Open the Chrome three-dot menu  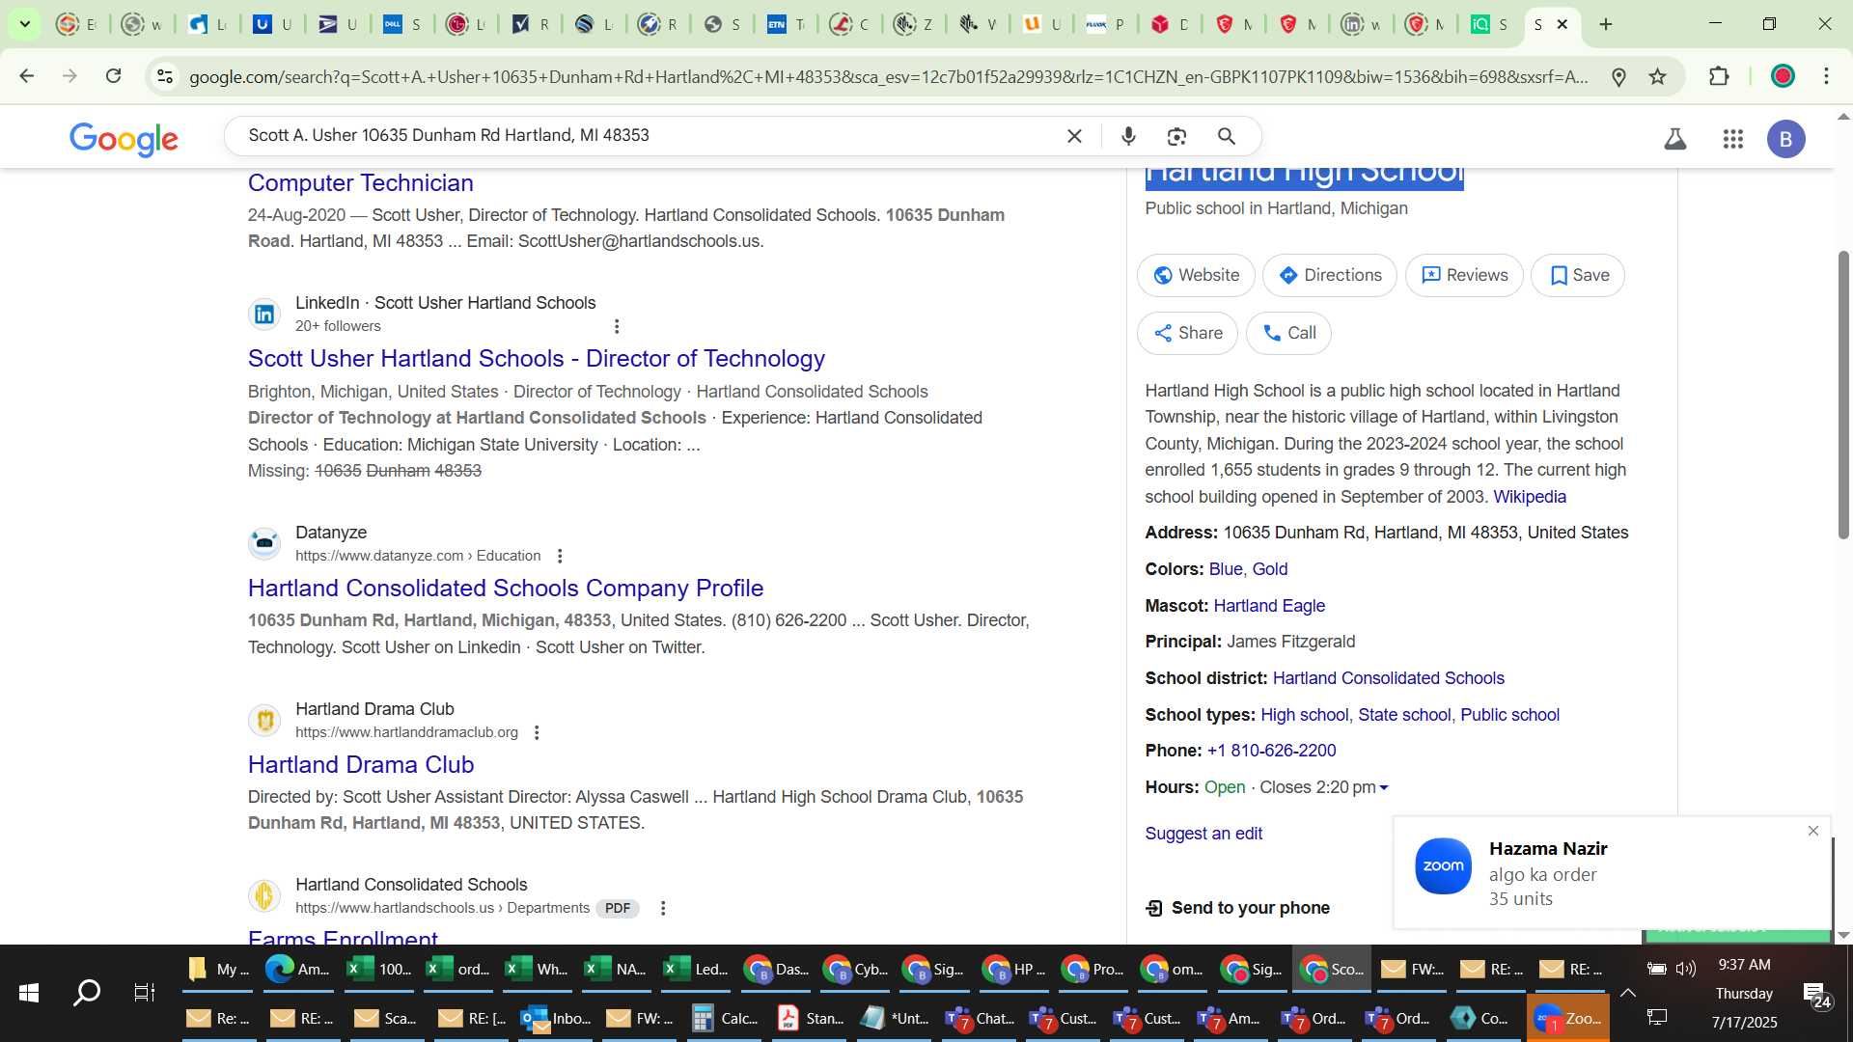click(1827, 76)
